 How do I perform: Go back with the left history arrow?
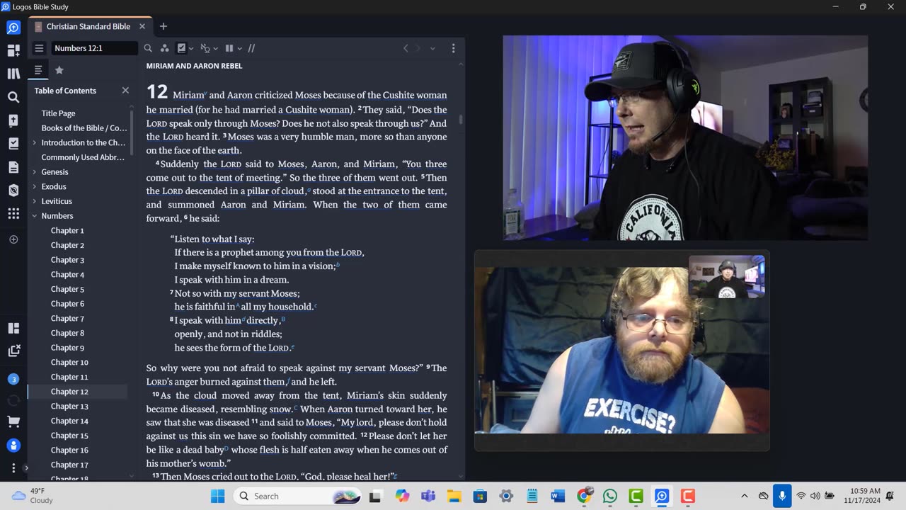(406, 48)
